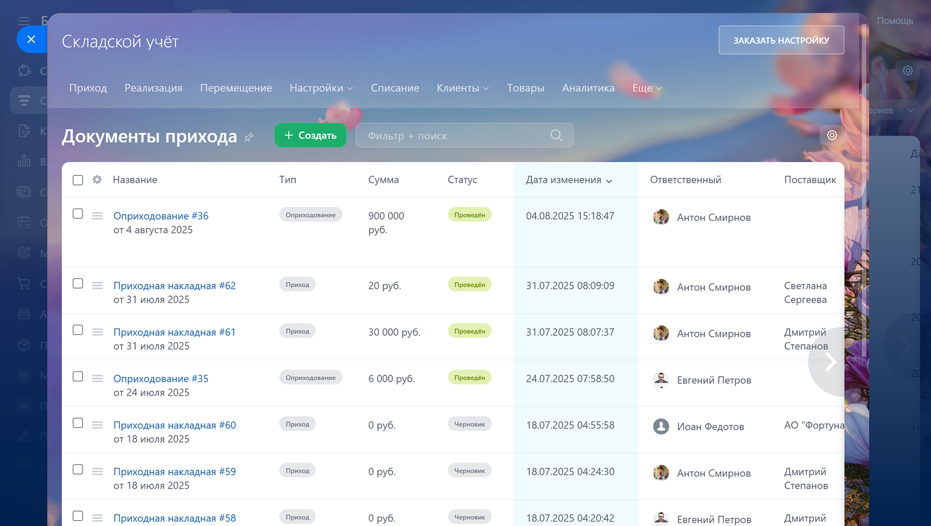Open the Аналитика tab
Screen dimensions: 931x526
588,88
